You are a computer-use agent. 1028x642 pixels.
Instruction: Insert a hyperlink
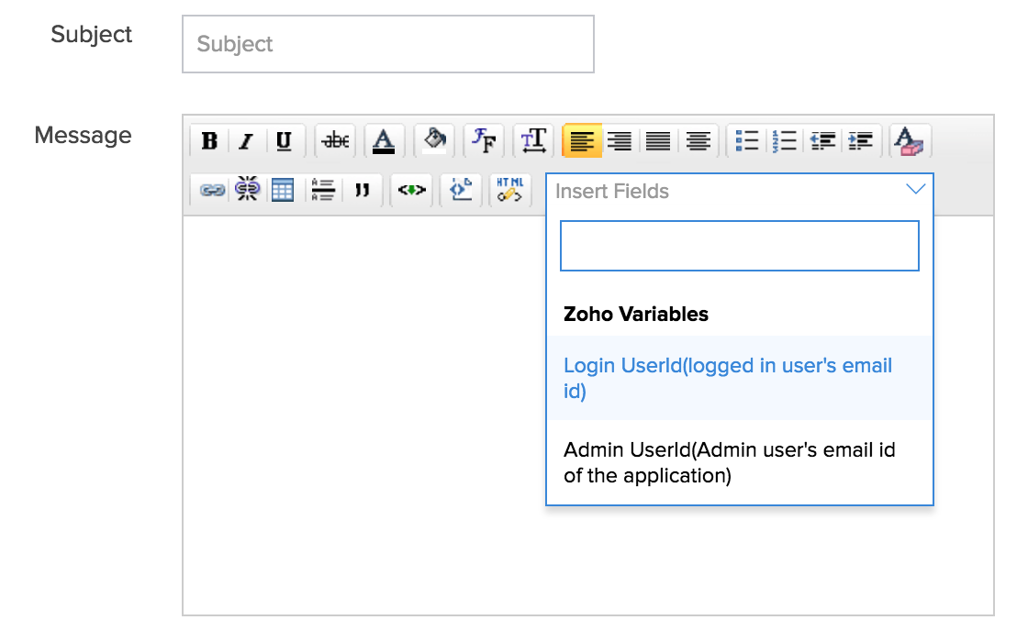[212, 191]
